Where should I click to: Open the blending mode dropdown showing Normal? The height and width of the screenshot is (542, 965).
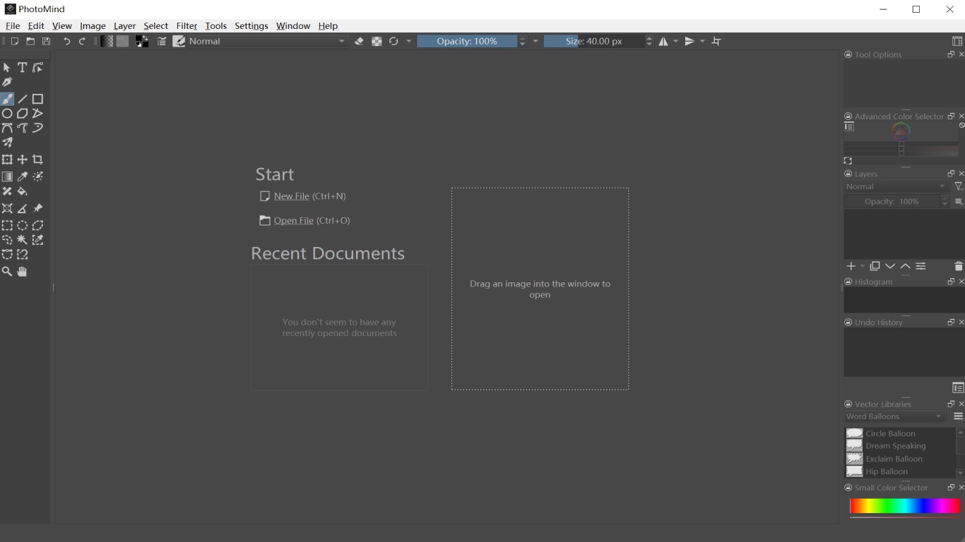pos(261,41)
